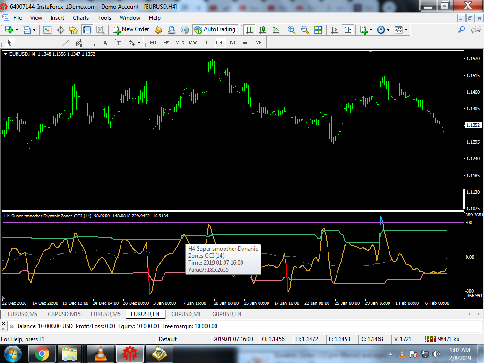Tile chart windows icon
Screen dimensions: 484x363
(318, 29)
